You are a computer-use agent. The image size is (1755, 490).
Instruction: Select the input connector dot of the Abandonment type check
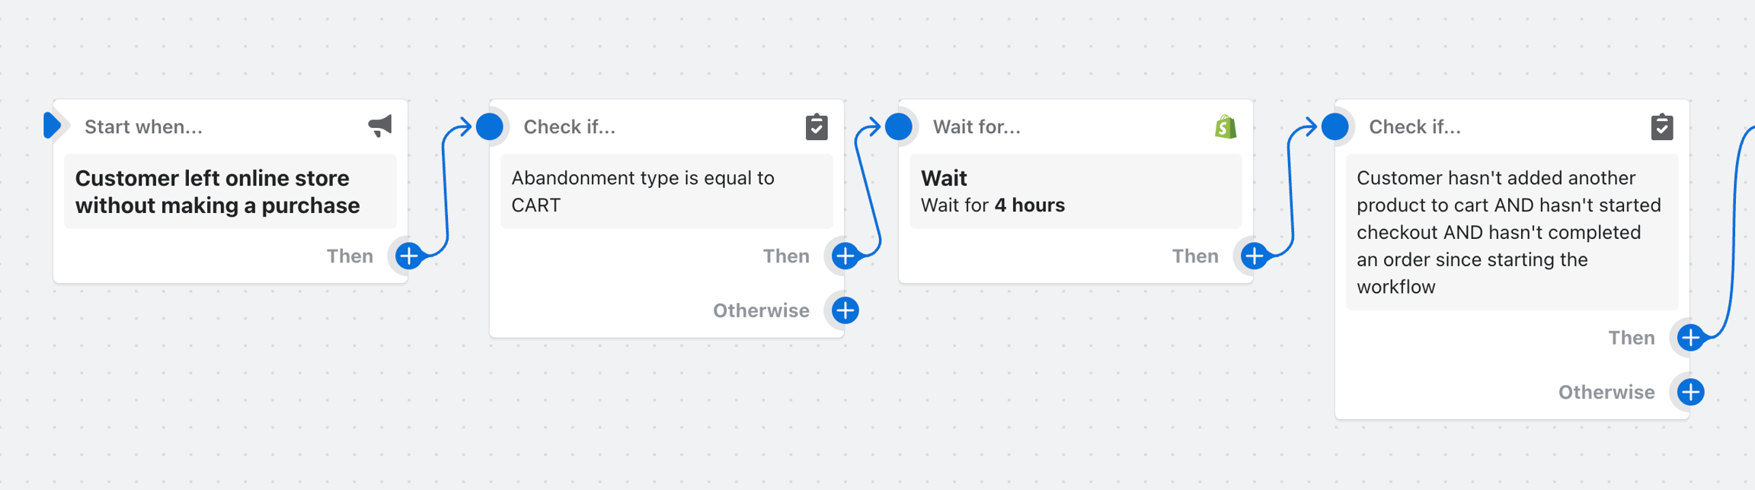(490, 126)
